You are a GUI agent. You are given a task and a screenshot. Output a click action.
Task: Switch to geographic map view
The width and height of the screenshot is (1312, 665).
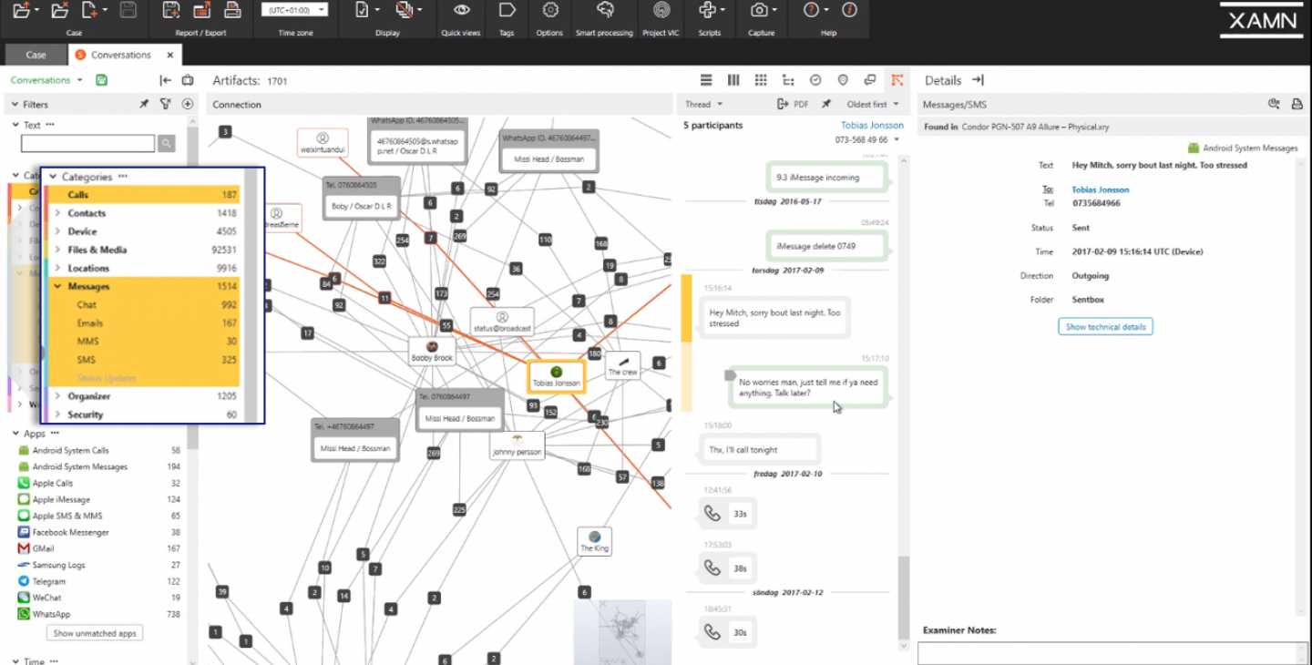[843, 80]
